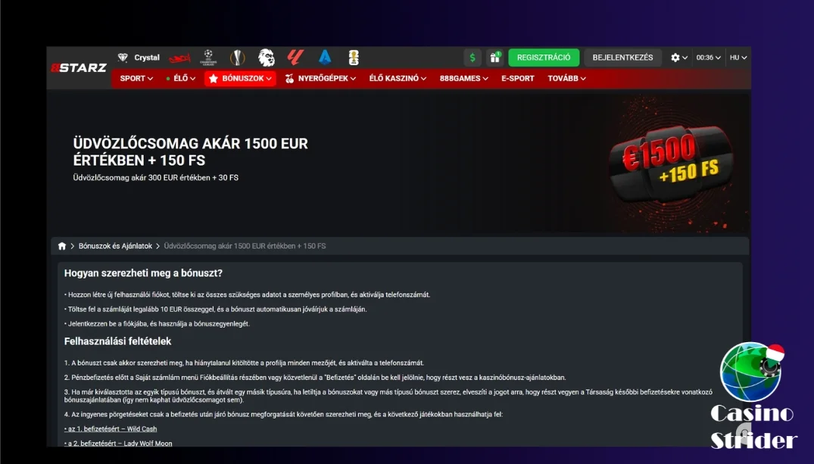Viewport: 814px width, 464px height.
Task: Click the Üdvözlőcsomag akár 1500 EUR banner title
Action: (191, 151)
